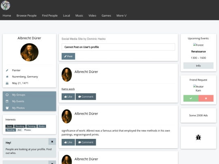
Task: Select the Reading interest tag
Action: [11, 130]
